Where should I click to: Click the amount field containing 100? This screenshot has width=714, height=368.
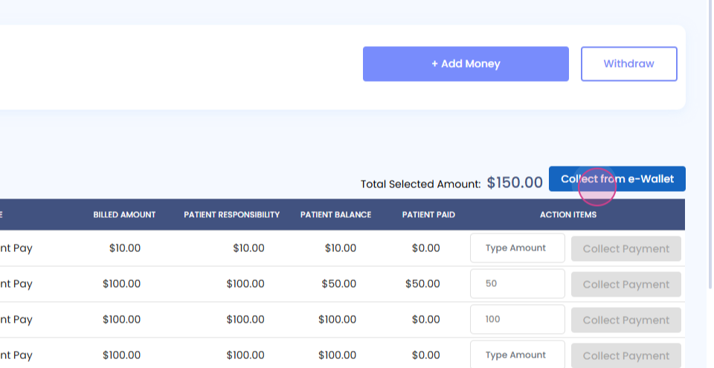coord(517,320)
